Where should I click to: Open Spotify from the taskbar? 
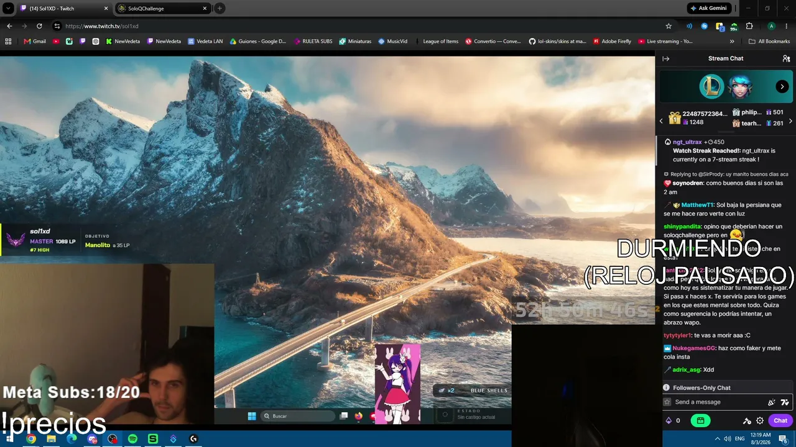click(x=132, y=439)
